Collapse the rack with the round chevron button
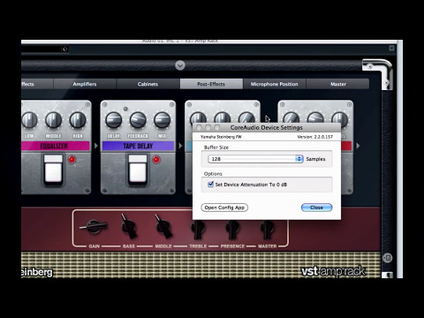Image resolution: width=424 pixels, height=318 pixels. pyautogui.click(x=180, y=65)
